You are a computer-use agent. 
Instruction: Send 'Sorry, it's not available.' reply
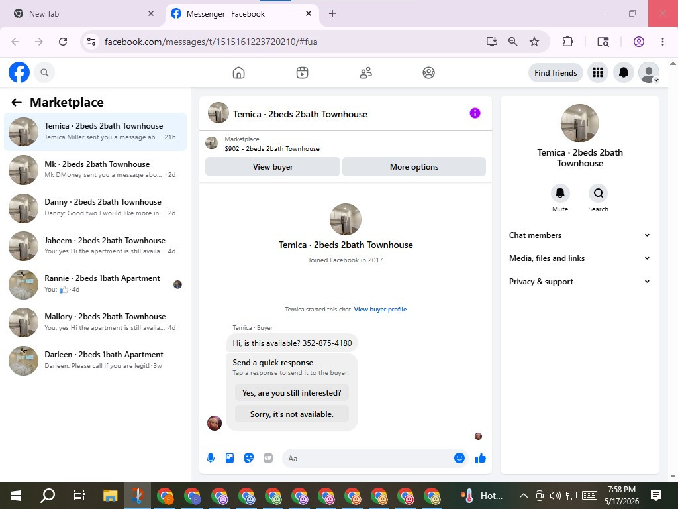click(291, 414)
